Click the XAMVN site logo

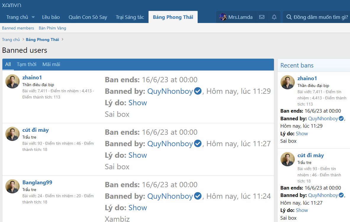pyautogui.click(x=12, y=5)
